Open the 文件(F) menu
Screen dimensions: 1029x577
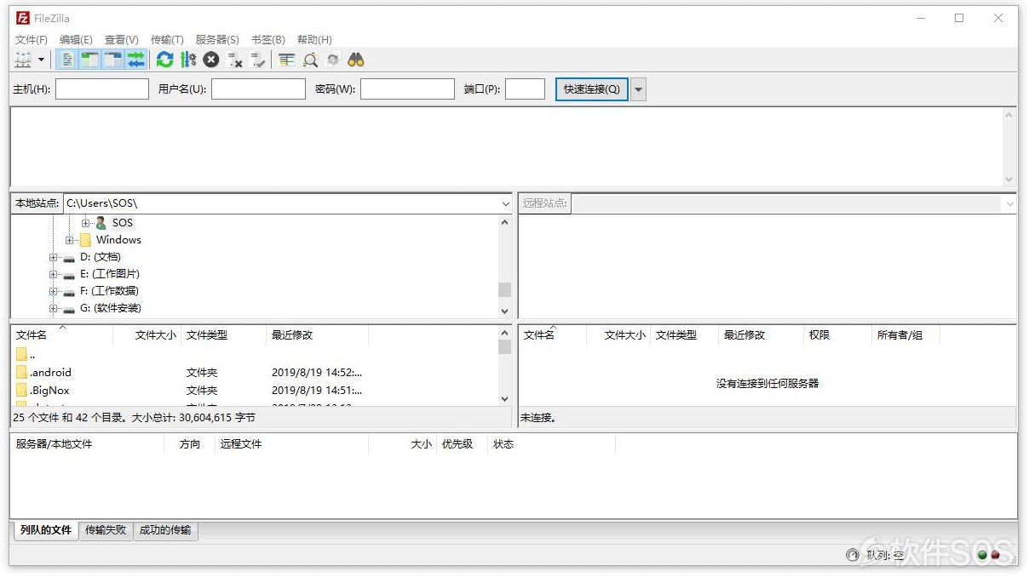pyautogui.click(x=32, y=39)
